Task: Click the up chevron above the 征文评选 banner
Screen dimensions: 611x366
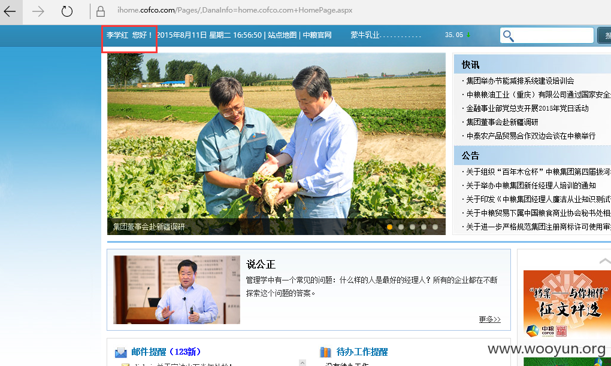Action: [605, 261]
